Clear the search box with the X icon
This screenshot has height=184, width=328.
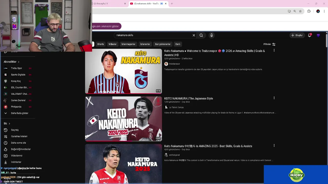[x=194, y=35]
